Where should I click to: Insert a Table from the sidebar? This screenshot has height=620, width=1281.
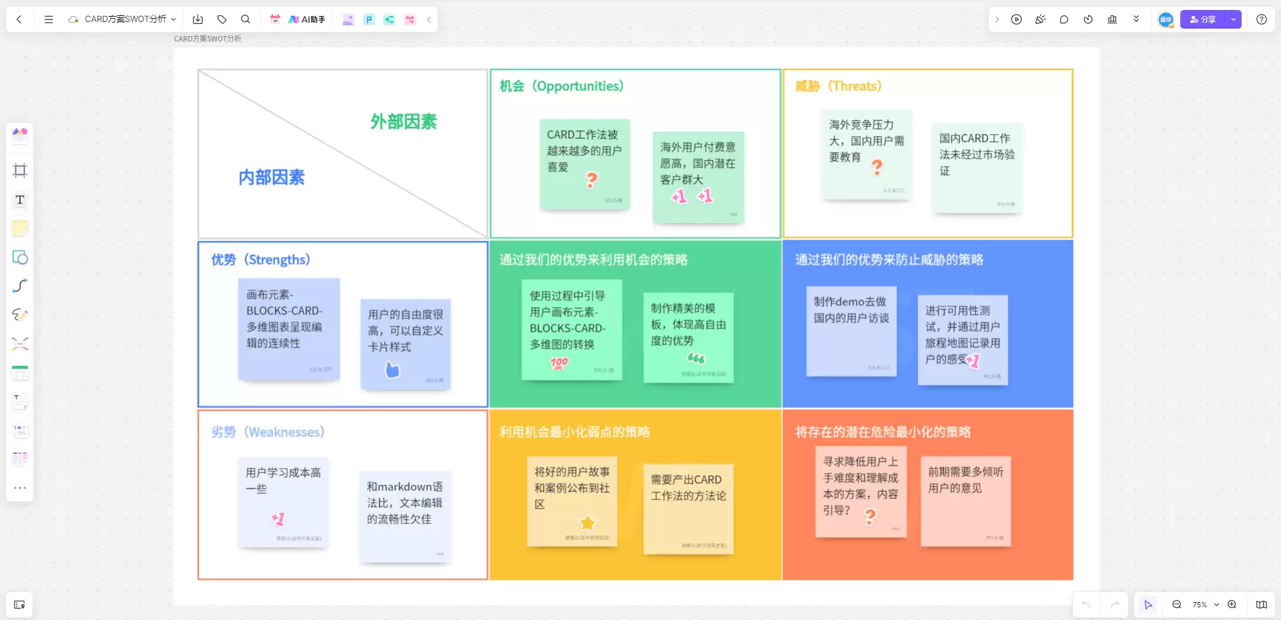[20, 373]
